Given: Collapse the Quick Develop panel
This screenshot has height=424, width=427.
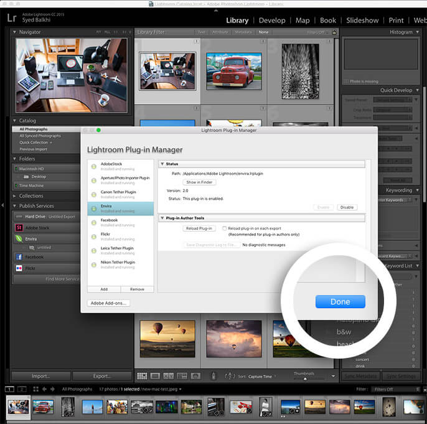Looking at the screenshot, I should [418, 90].
